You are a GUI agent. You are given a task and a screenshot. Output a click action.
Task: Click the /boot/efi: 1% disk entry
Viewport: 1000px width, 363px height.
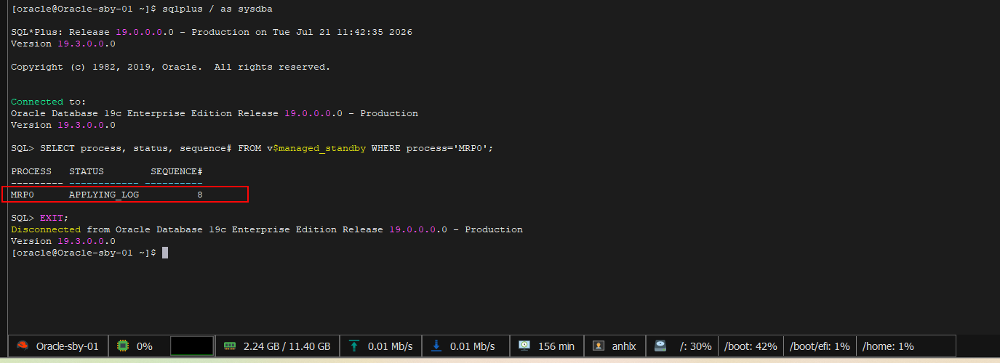(820, 346)
